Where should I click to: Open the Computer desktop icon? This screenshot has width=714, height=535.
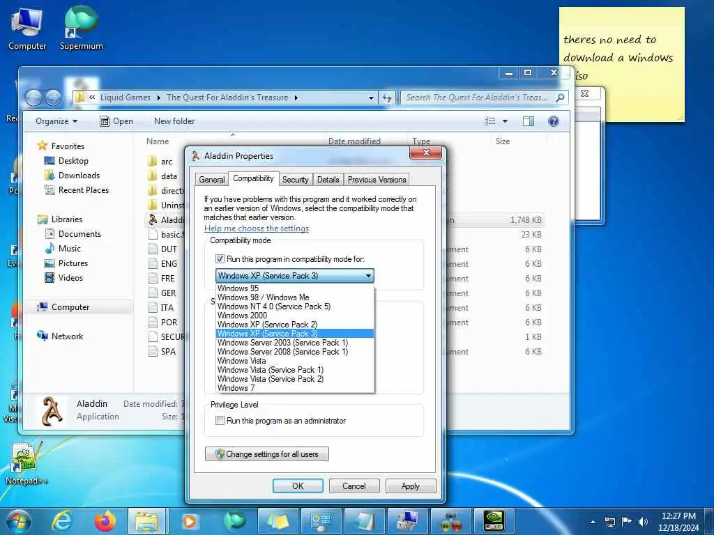(x=27, y=28)
